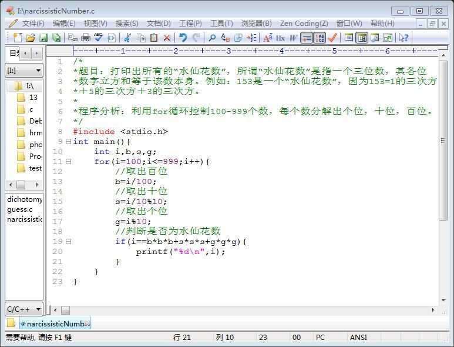Open the 视图(V) menu

96,24
